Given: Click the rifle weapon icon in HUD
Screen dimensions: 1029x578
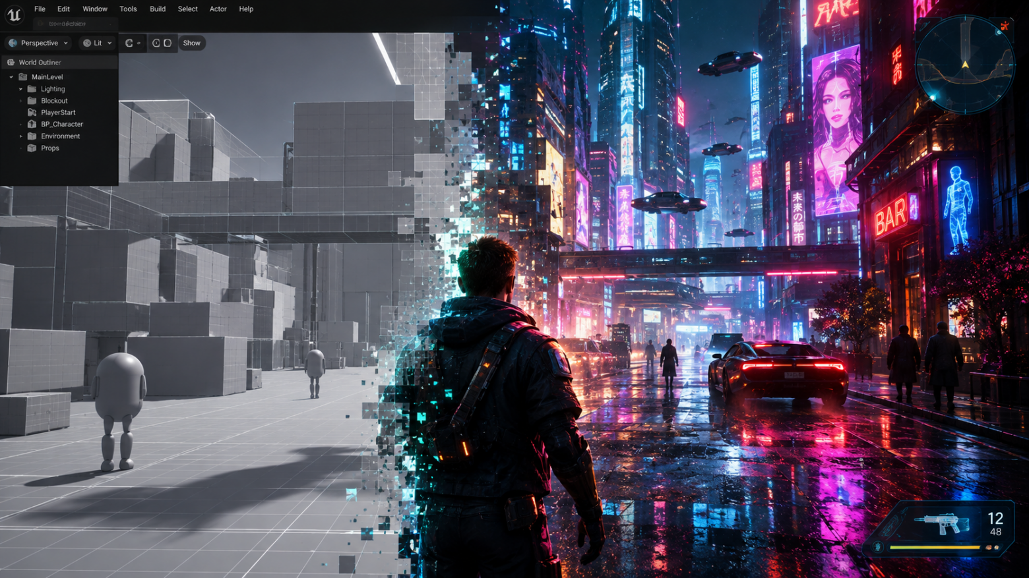Looking at the screenshot, I should click(942, 523).
